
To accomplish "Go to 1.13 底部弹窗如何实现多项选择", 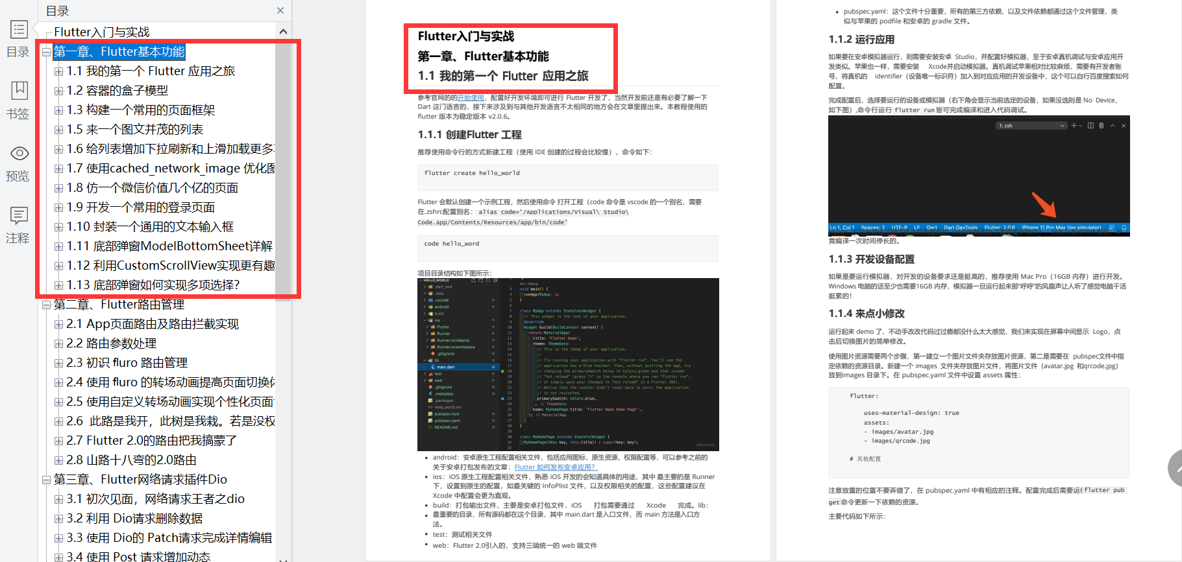I will coord(153,285).
